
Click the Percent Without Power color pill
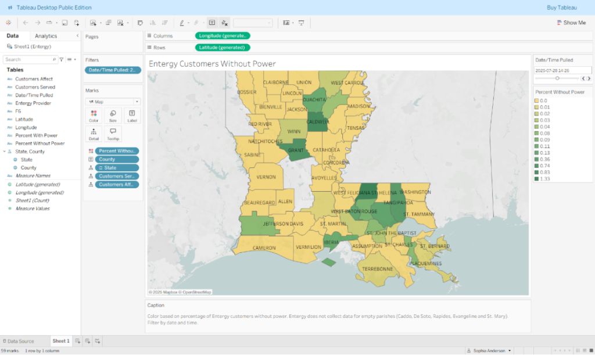coord(117,151)
